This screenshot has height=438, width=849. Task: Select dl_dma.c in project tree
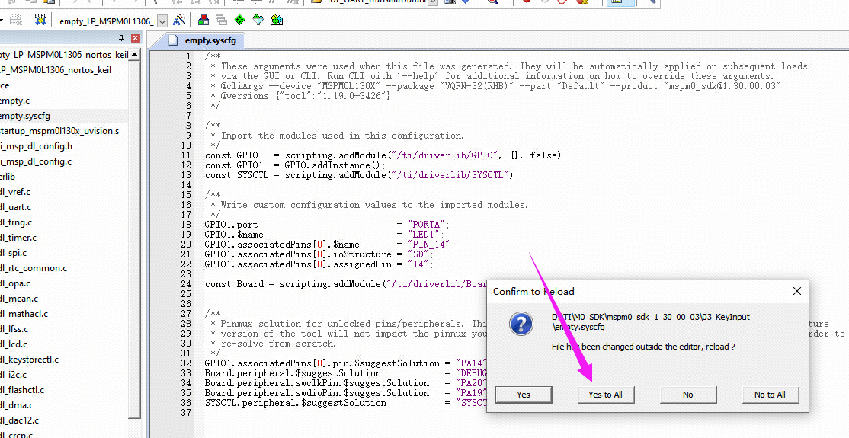coord(17,405)
